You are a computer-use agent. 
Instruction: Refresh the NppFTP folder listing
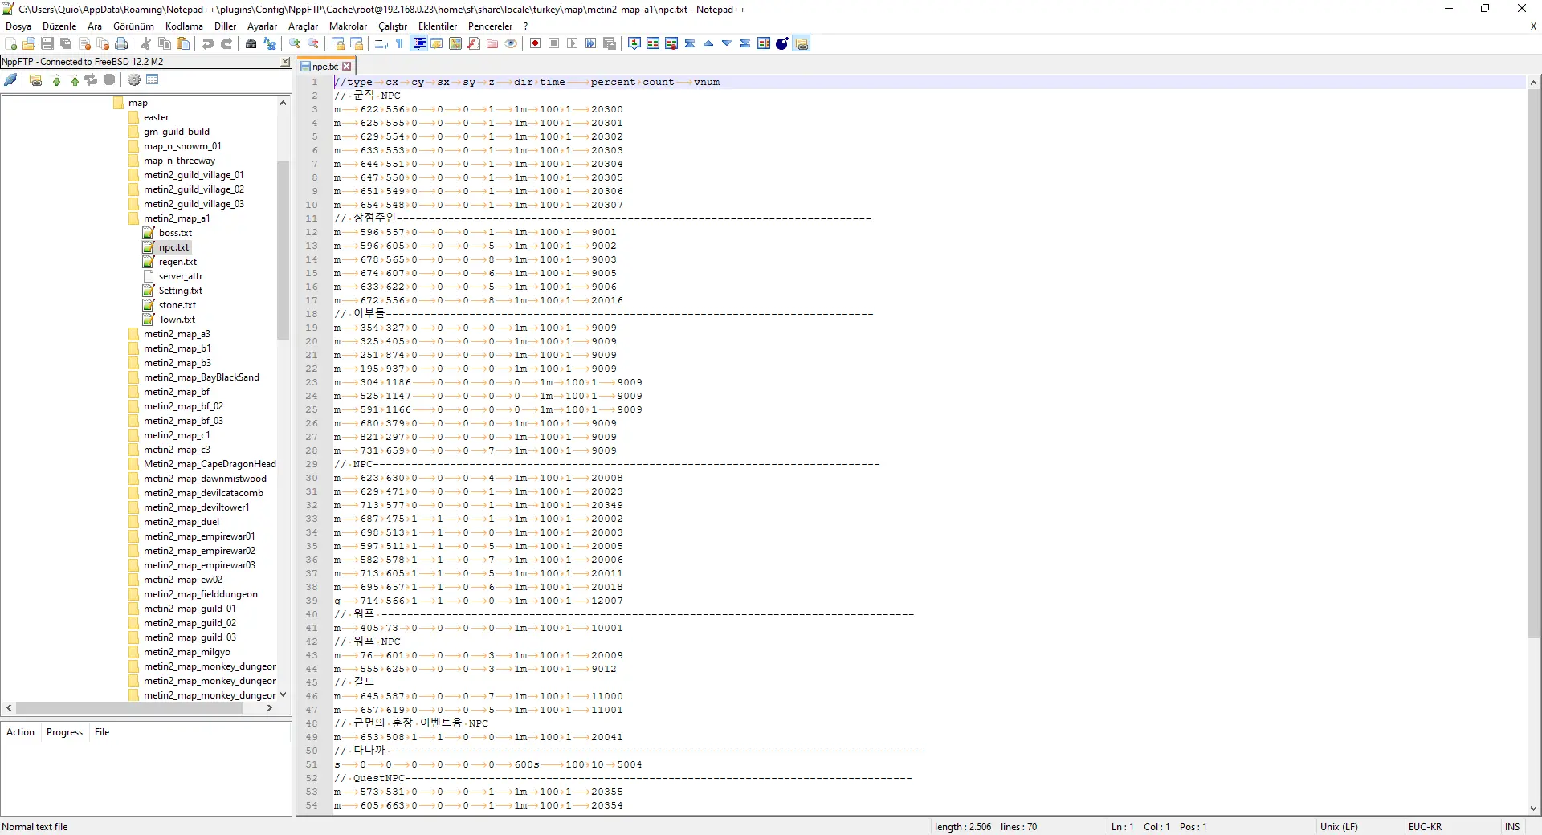pyautogui.click(x=91, y=80)
